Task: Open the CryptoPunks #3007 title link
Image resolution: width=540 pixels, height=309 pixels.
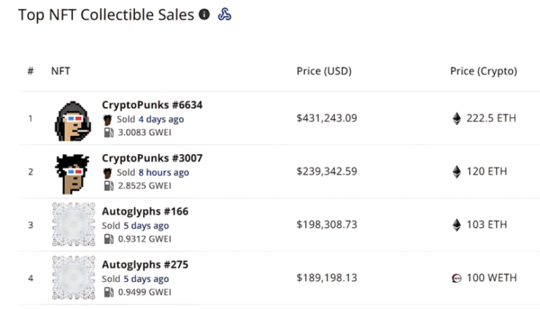Action: (152, 158)
